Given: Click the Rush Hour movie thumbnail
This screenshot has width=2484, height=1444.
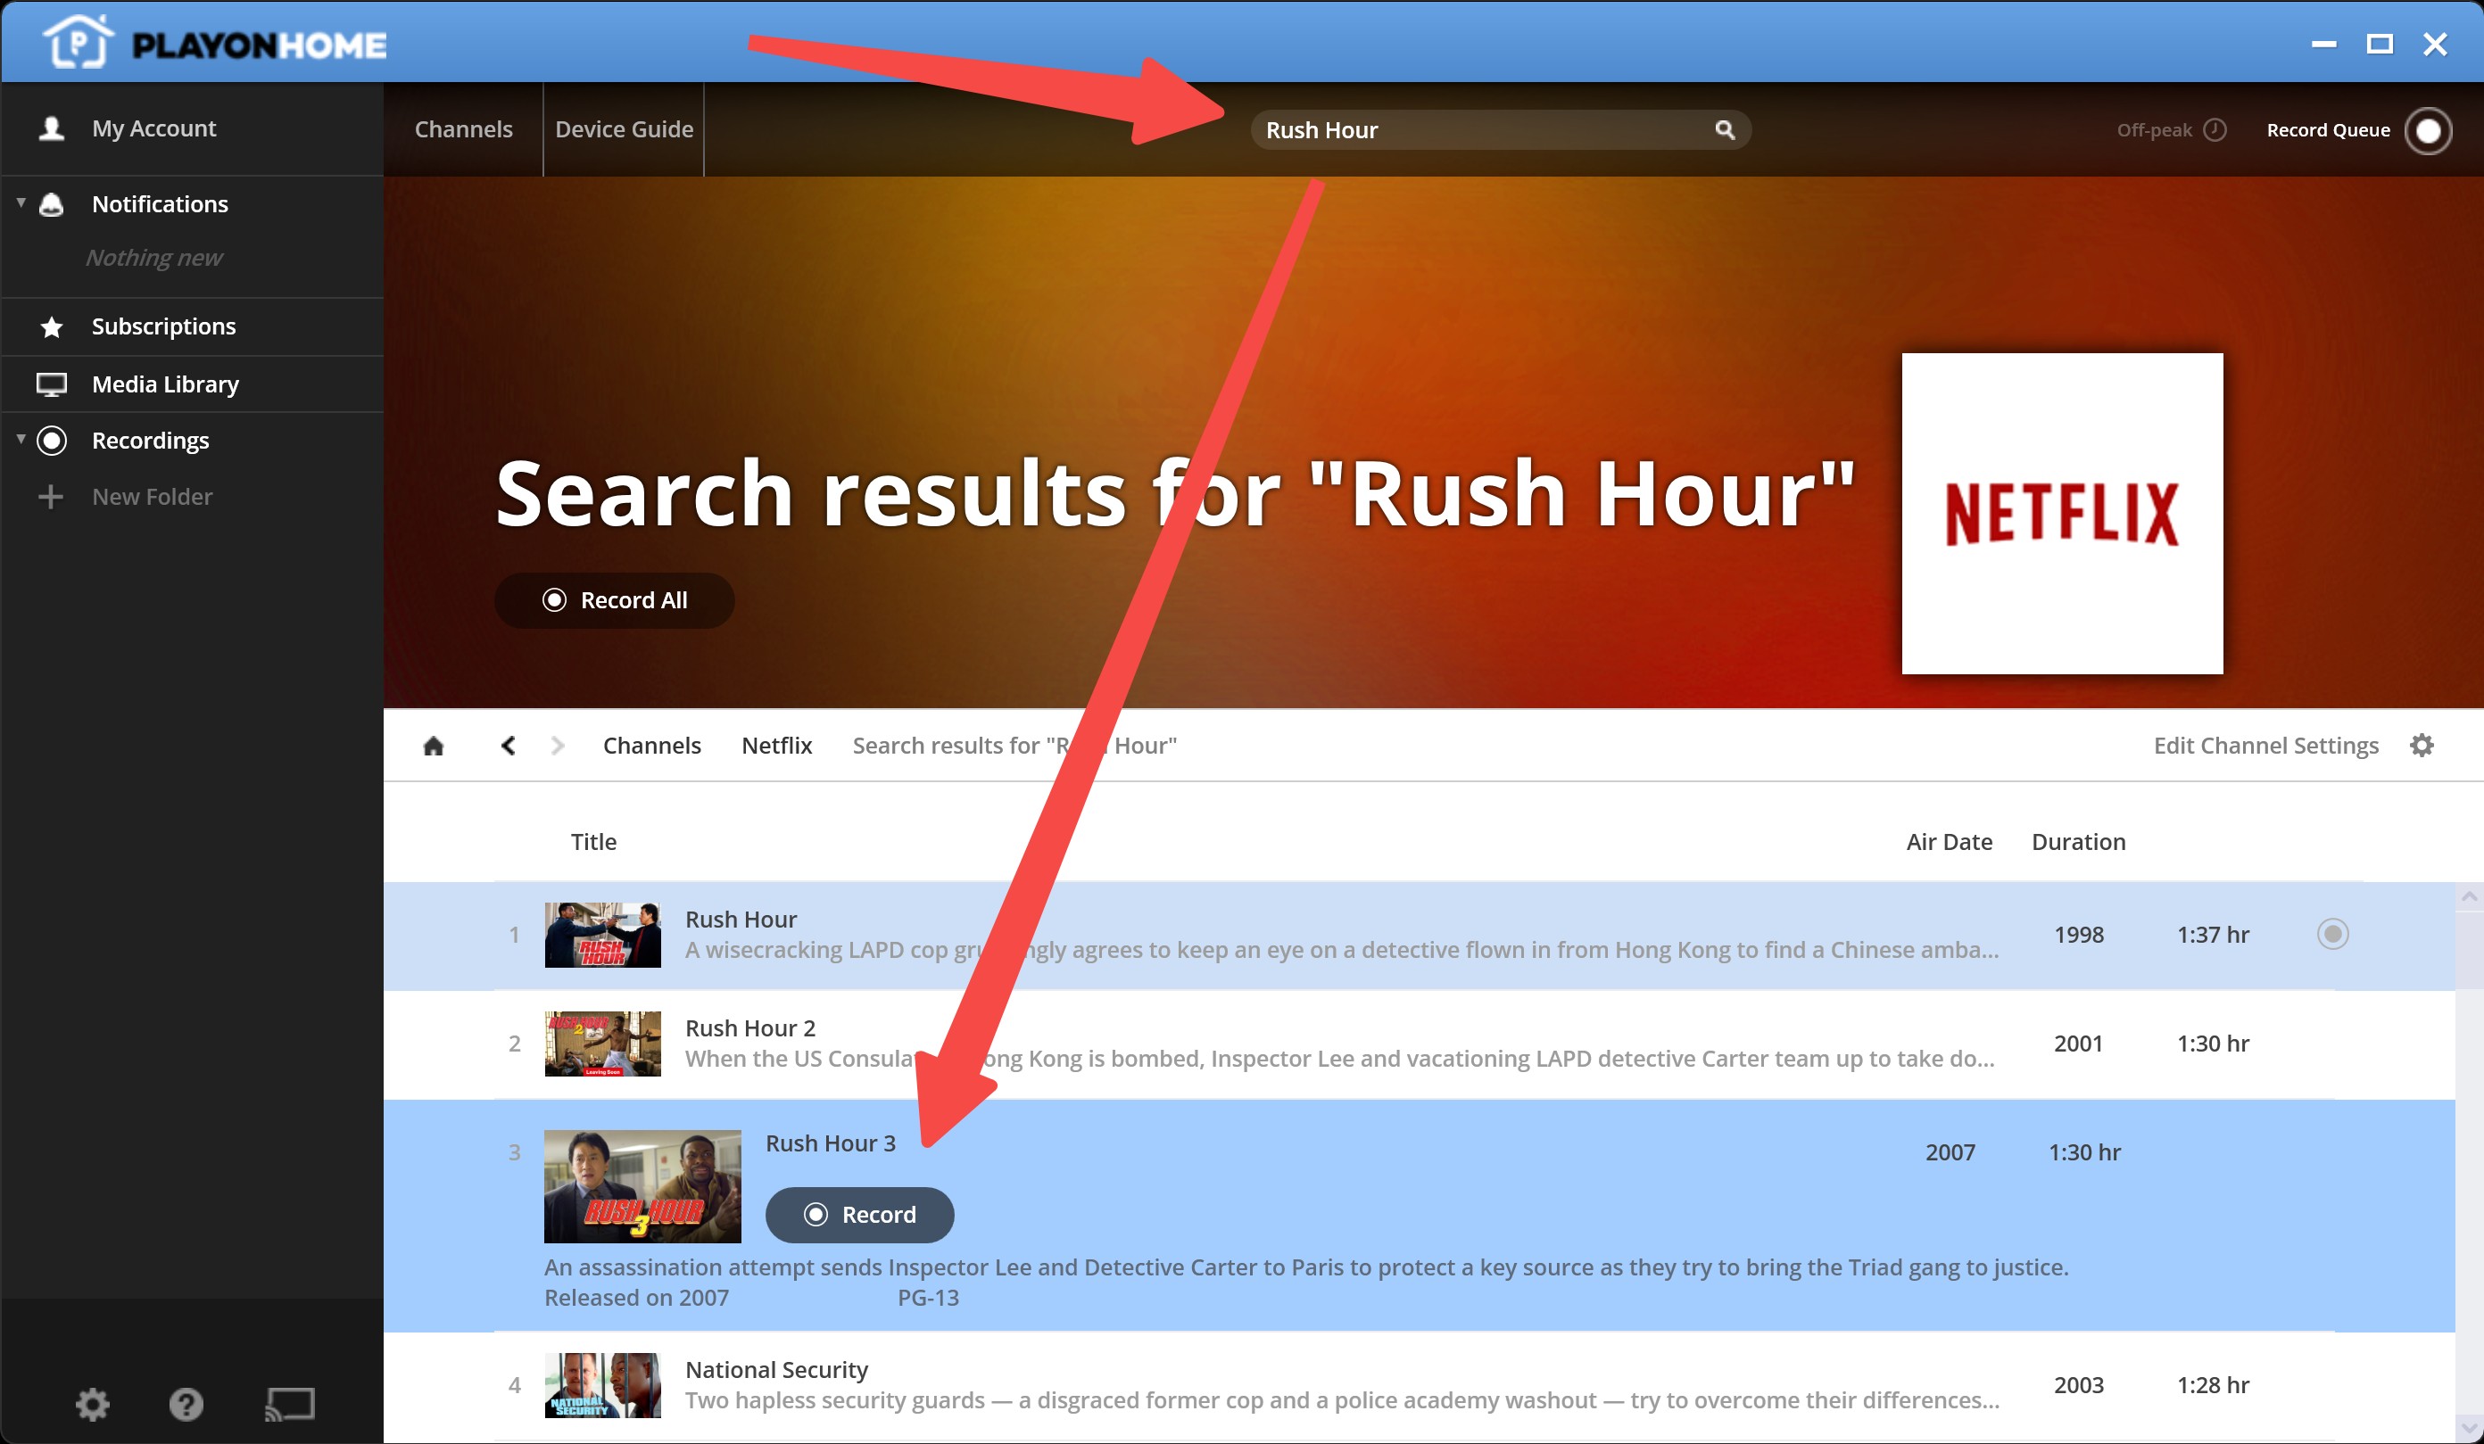Looking at the screenshot, I should point(602,935).
